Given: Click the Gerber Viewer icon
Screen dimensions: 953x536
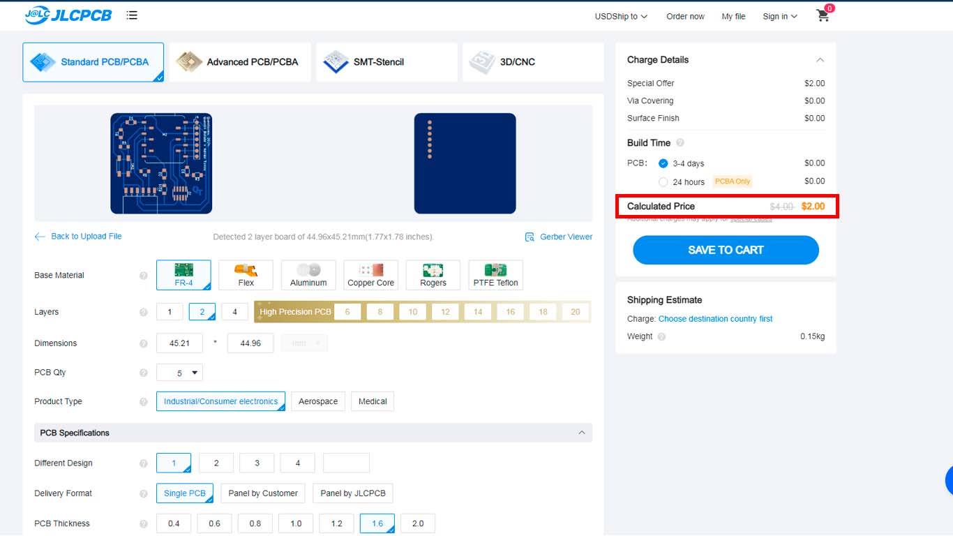Looking at the screenshot, I should click(530, 237).
